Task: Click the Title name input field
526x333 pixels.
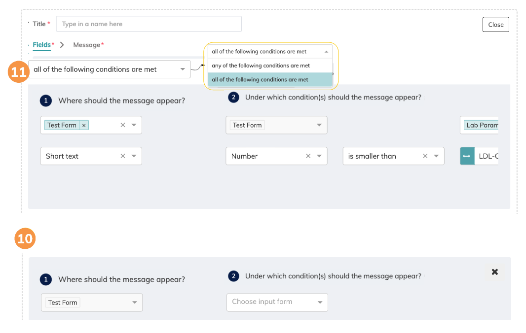Action: click(x=149, y=24)
